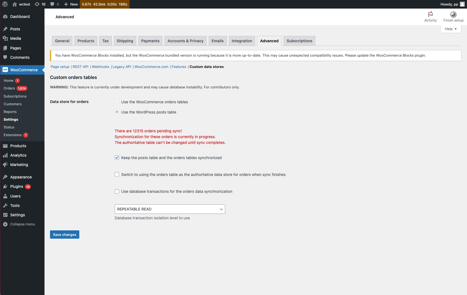This screenshot has height=295, width=467.
Task: Select Use the WooCommerce orders tables
Action: pos(117,102)
